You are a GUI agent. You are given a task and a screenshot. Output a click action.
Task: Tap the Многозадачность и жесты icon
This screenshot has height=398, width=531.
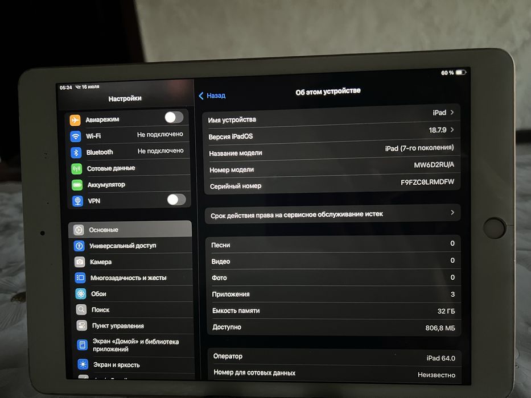pyautogui.click(x=80, y=278)
